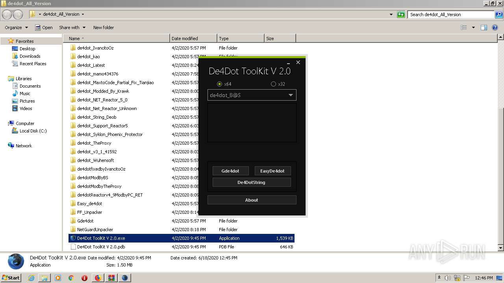Screen dimensions: 504x283
Task: Click the volume icon in system tray
Action: click(448, 278)
